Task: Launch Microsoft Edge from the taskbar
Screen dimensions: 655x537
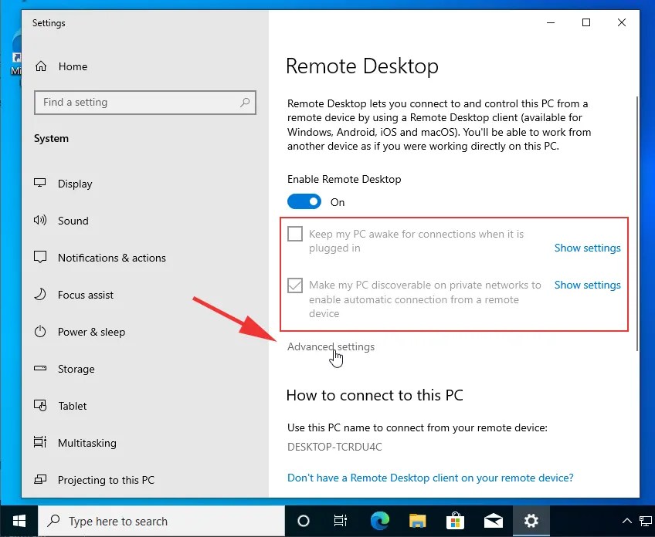Action: click(380, 521)
